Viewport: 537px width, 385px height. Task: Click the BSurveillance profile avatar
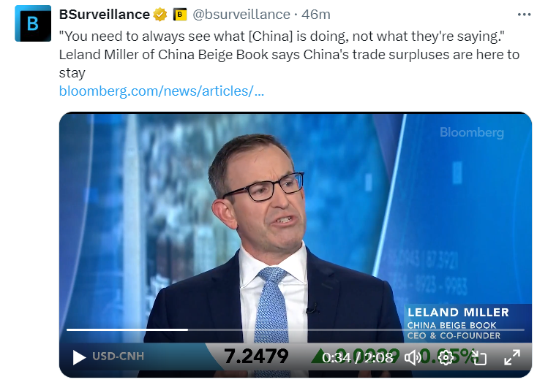pyautogui.click(x=33, y=23)
